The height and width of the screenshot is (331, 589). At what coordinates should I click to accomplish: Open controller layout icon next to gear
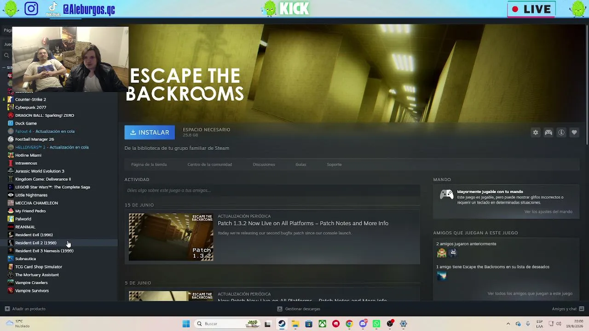pos(549,132)
